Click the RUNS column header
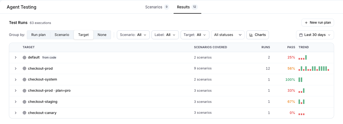 coord(266,47)
